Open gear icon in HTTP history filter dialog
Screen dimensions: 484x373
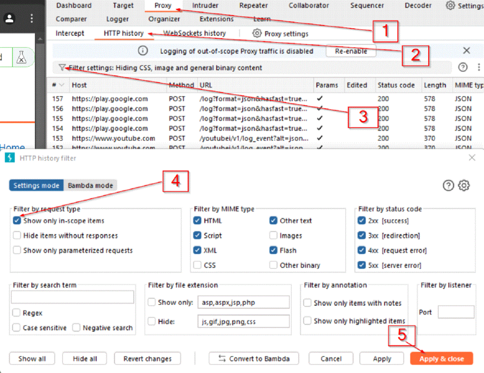tap(464, 186)
